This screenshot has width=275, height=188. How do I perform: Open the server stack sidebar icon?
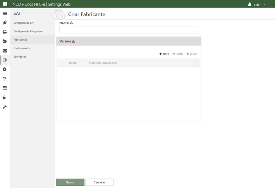click(x=5, y=88)
